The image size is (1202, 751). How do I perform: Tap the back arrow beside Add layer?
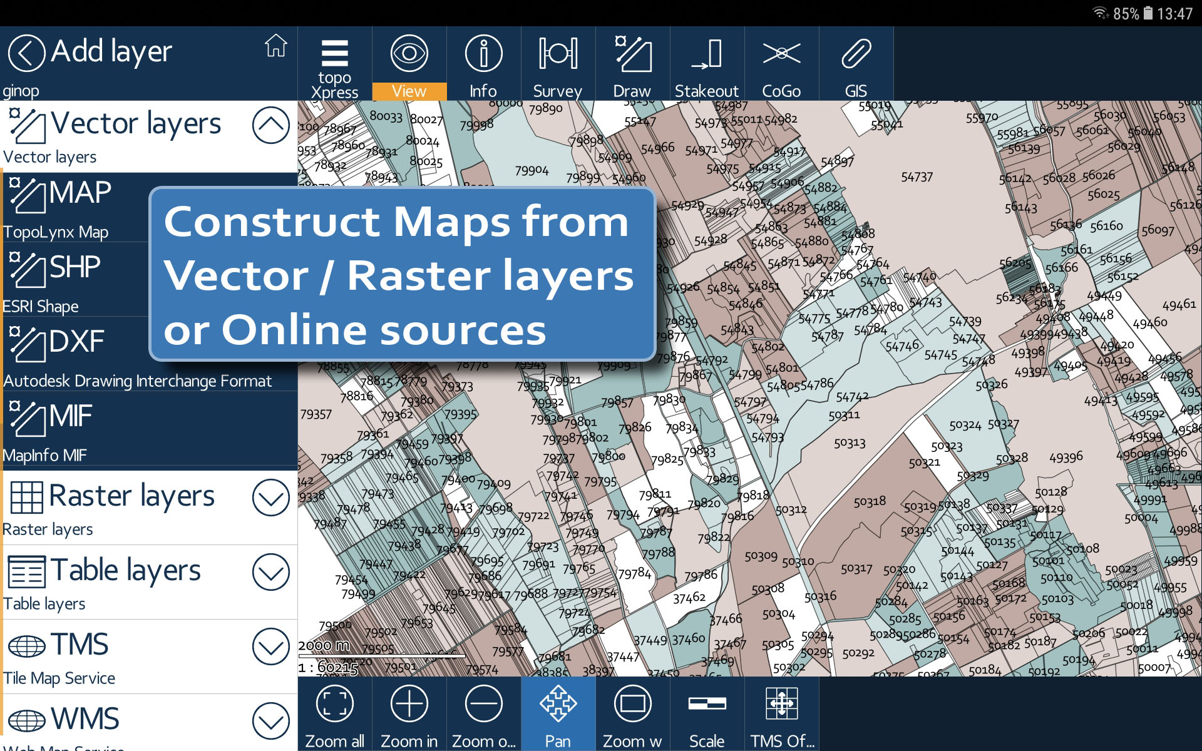(x=26, y=53)
